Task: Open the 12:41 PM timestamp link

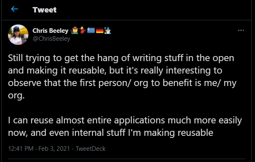Action: 20,149
